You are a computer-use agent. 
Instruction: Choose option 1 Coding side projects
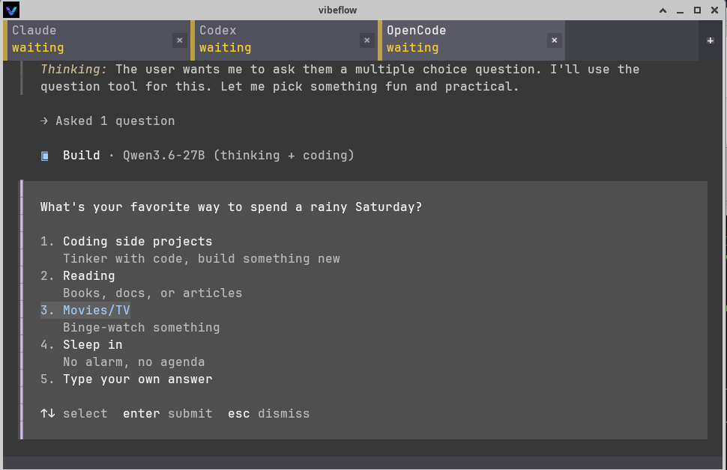tap(126, 241)
